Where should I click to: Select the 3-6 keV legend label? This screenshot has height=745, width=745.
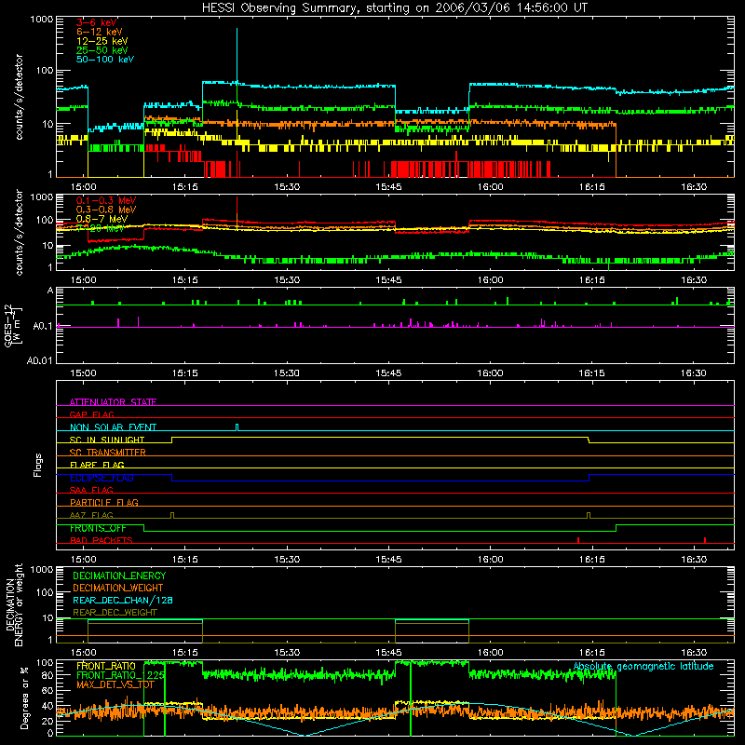(x=97, y=22)
